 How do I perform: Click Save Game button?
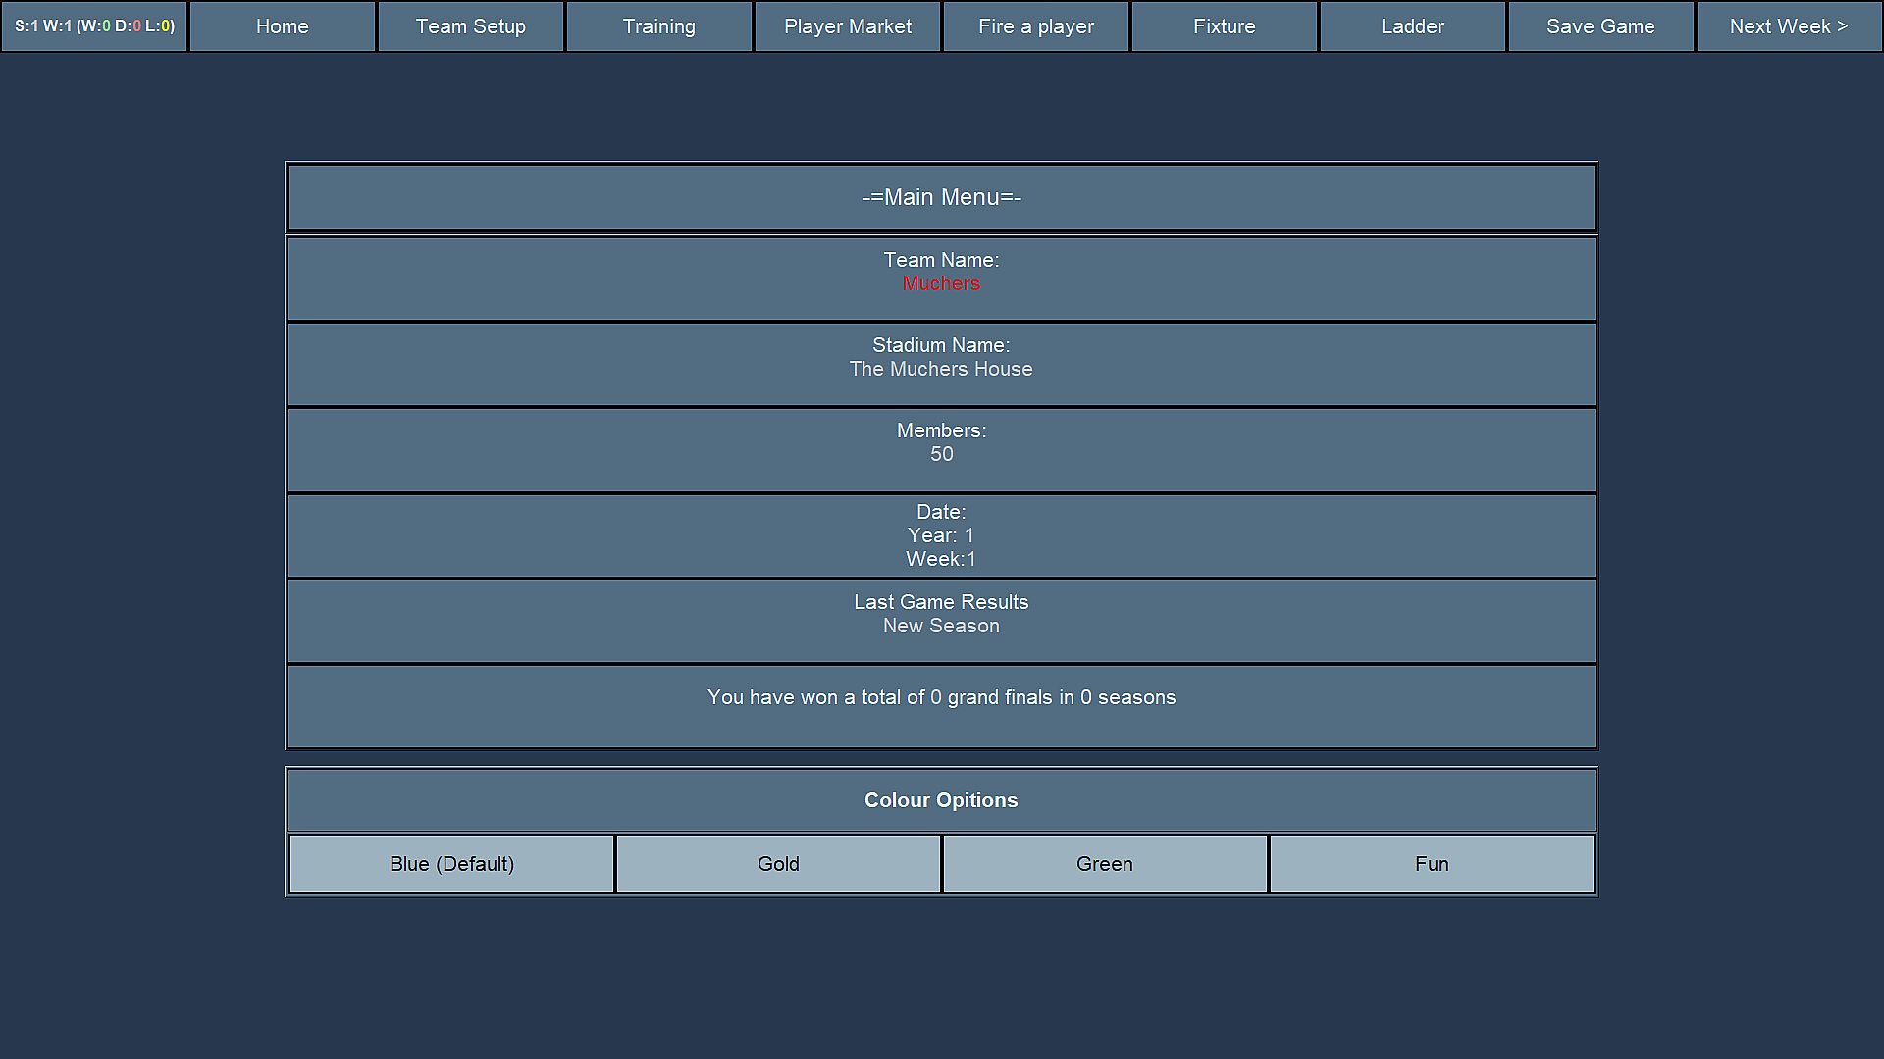pos(1600,26)
